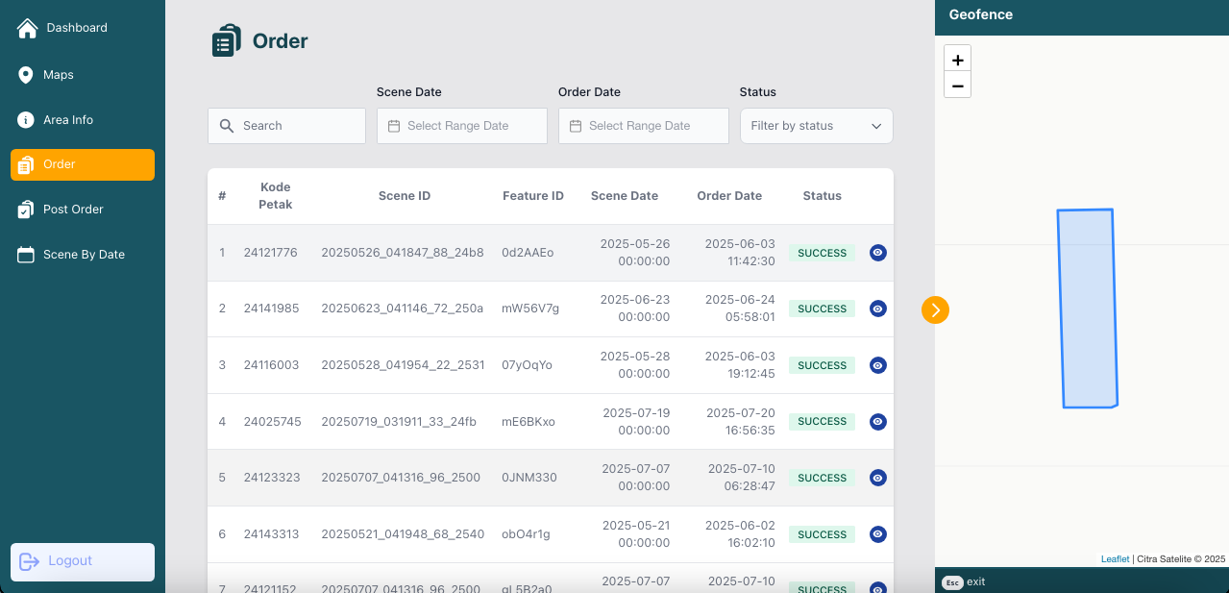This screenshot has height=593, width=1229.
Task: Toggle eye icon for order 24116003
Action: pos(877,365)
